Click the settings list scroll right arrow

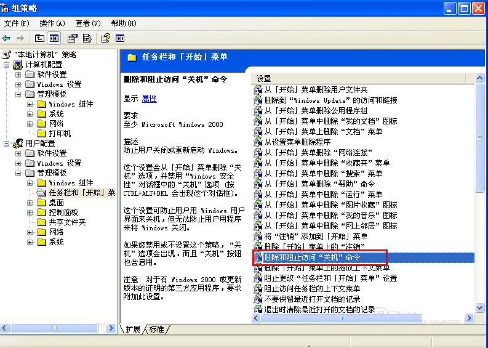[x=469, y=318]
